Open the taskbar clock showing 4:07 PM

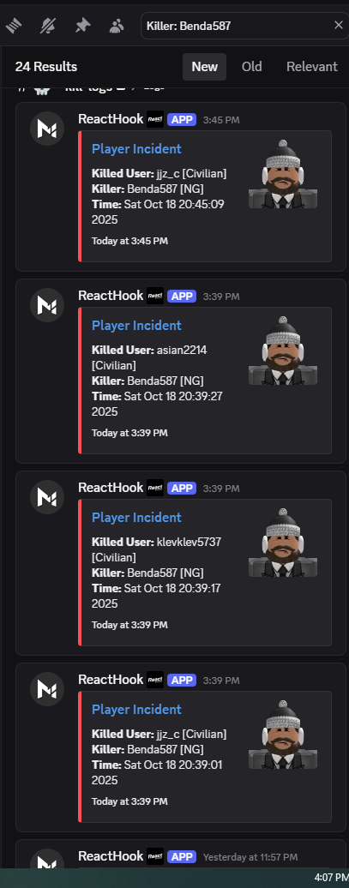pyautogui.click(x=331, y=877)
